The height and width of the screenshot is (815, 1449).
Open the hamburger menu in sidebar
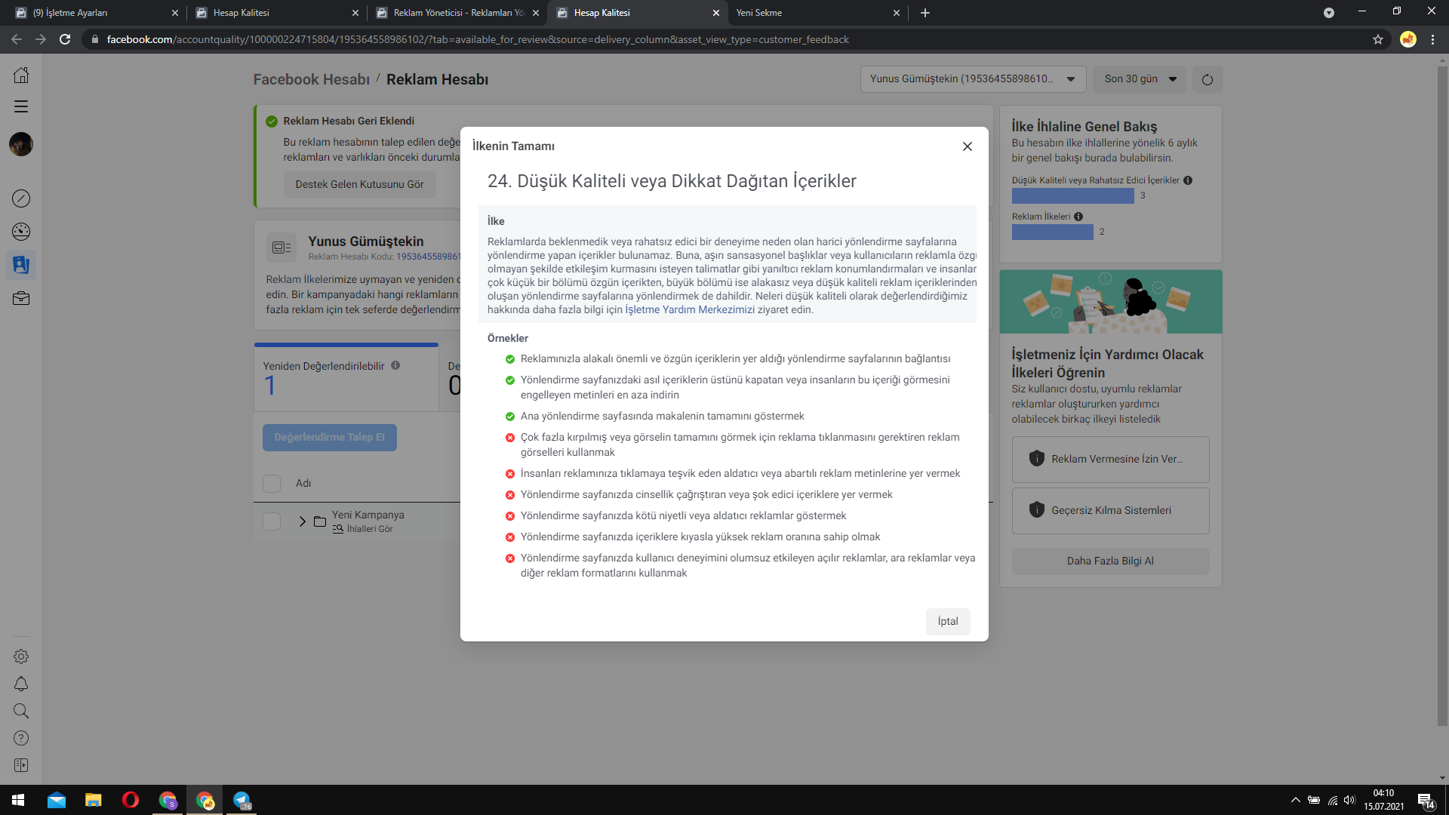click(21, 106)
